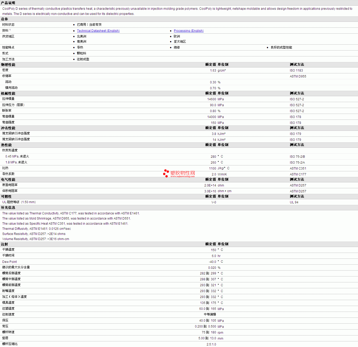This screenshot has height=347, width=358.
Task: Click the 拉伸模量 row label
Action: click(x=8, y=99)
